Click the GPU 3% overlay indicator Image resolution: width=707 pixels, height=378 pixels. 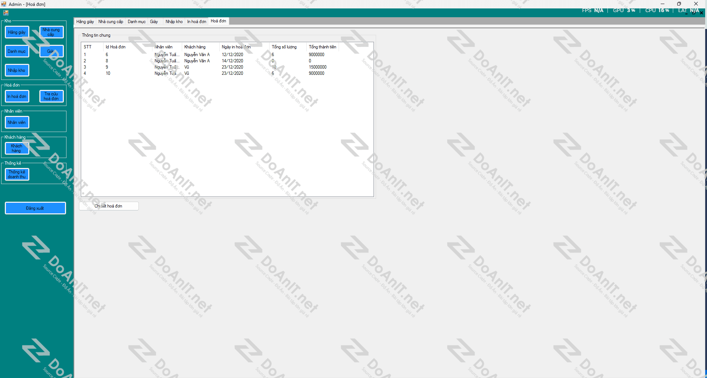click(x=624, y=10)
